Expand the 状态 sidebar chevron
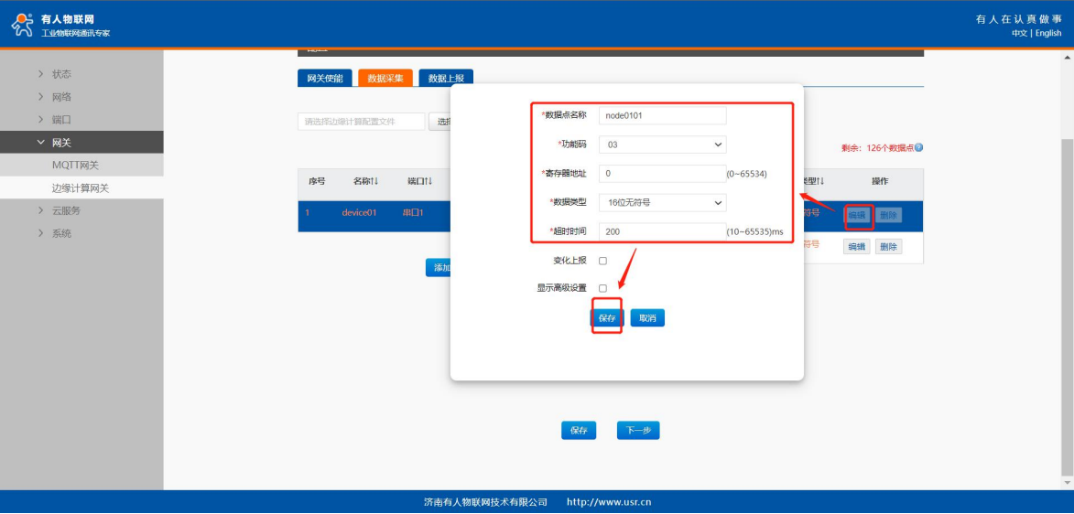The image size is (1074, 514). tap(40, 74)
